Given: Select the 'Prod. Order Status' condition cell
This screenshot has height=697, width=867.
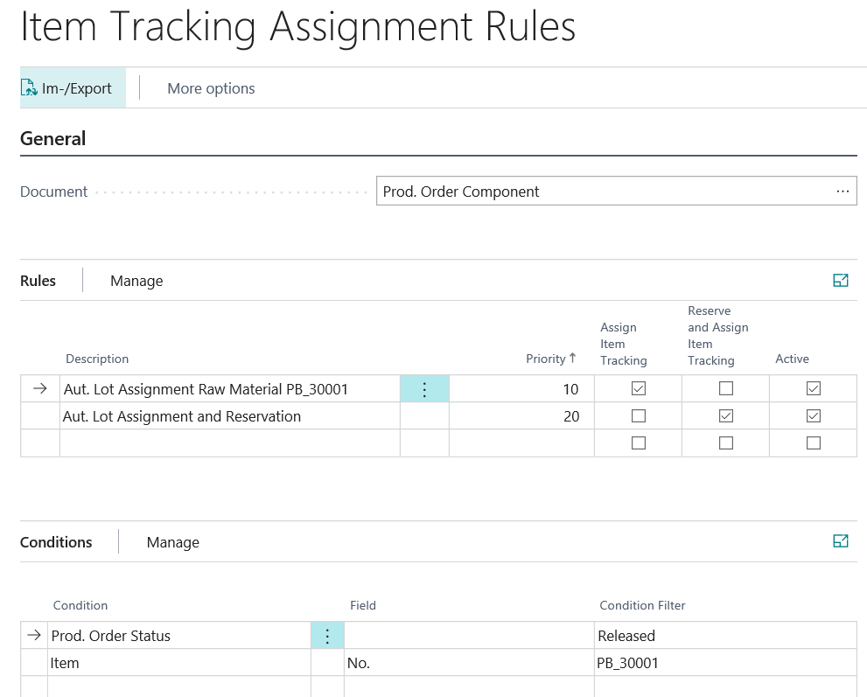Looking at the screenshot, I should [179, 636].
